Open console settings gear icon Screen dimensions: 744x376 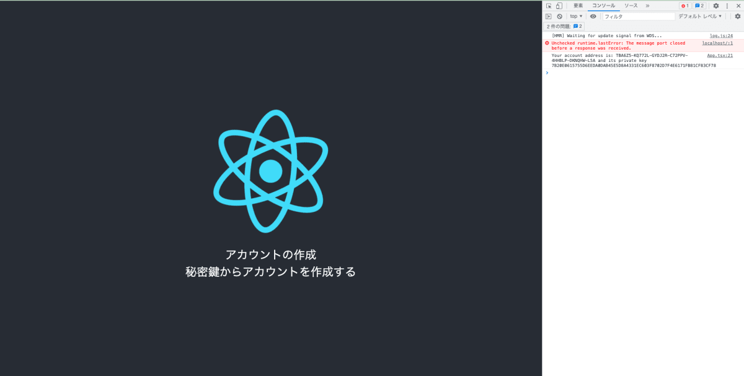pos(738,16)
